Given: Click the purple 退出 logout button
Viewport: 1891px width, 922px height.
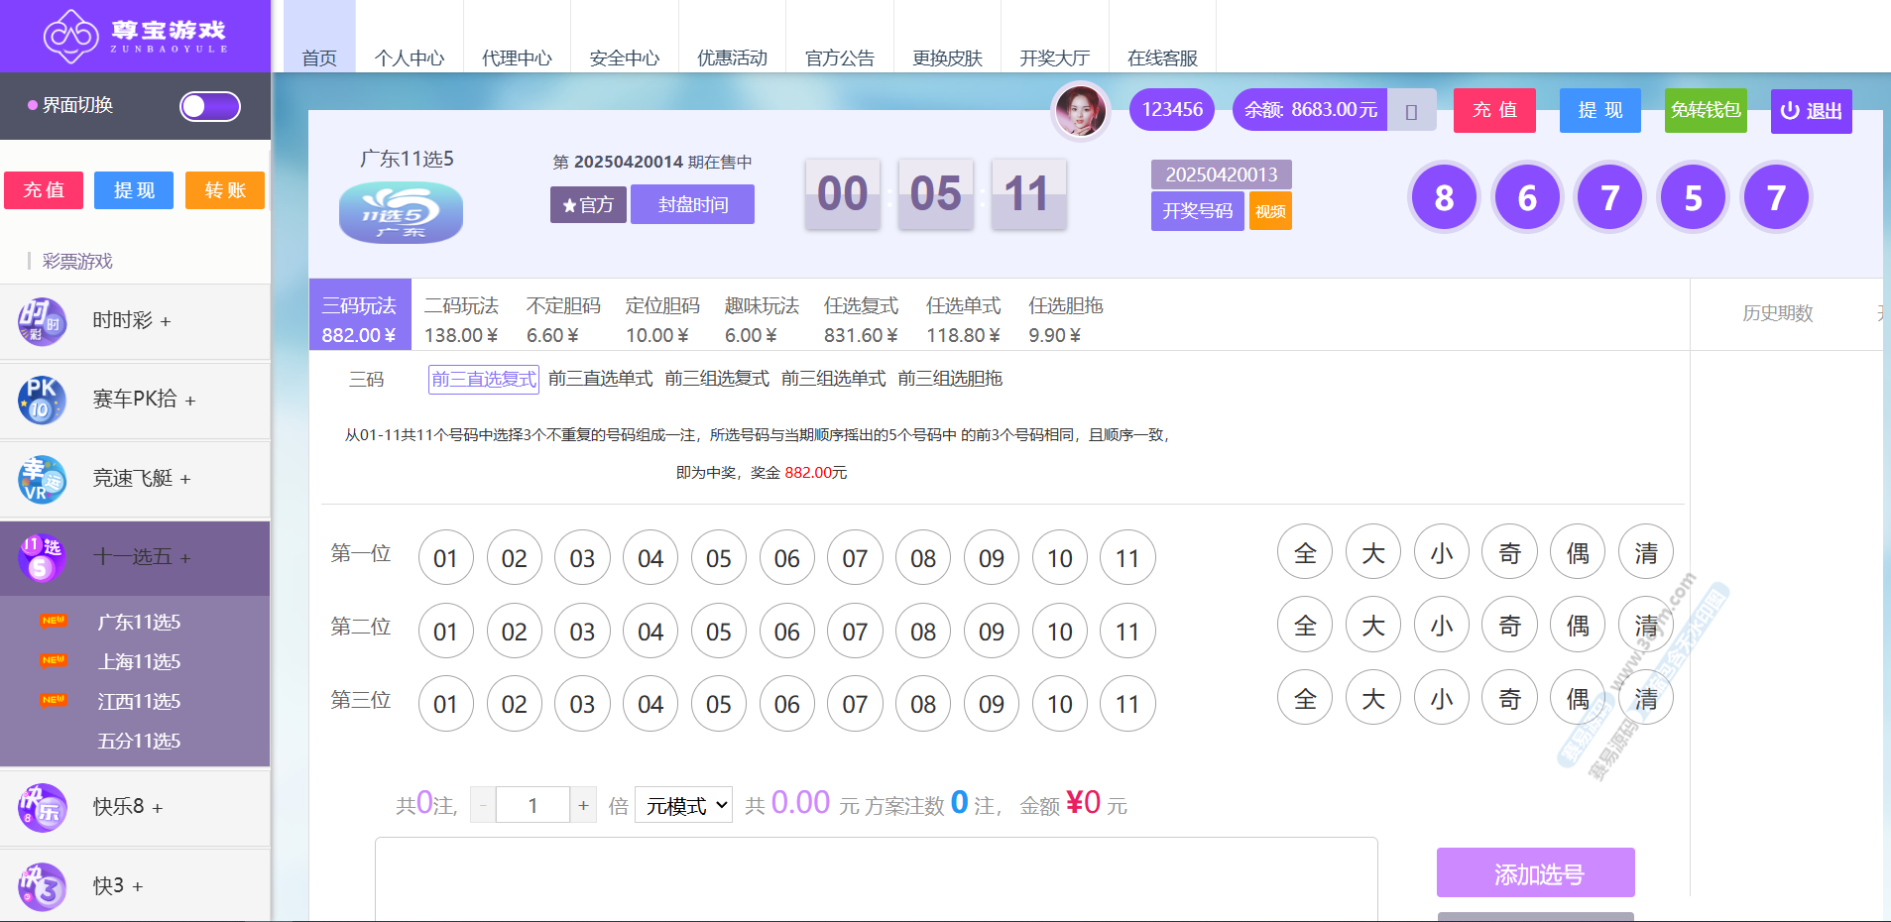Looking at the screenshot, I should (1811, 110).
